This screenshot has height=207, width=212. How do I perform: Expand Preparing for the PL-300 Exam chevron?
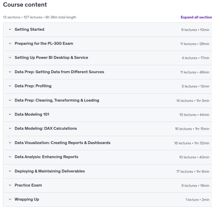10,43
